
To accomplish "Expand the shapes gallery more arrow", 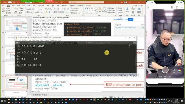I will 97,12.
